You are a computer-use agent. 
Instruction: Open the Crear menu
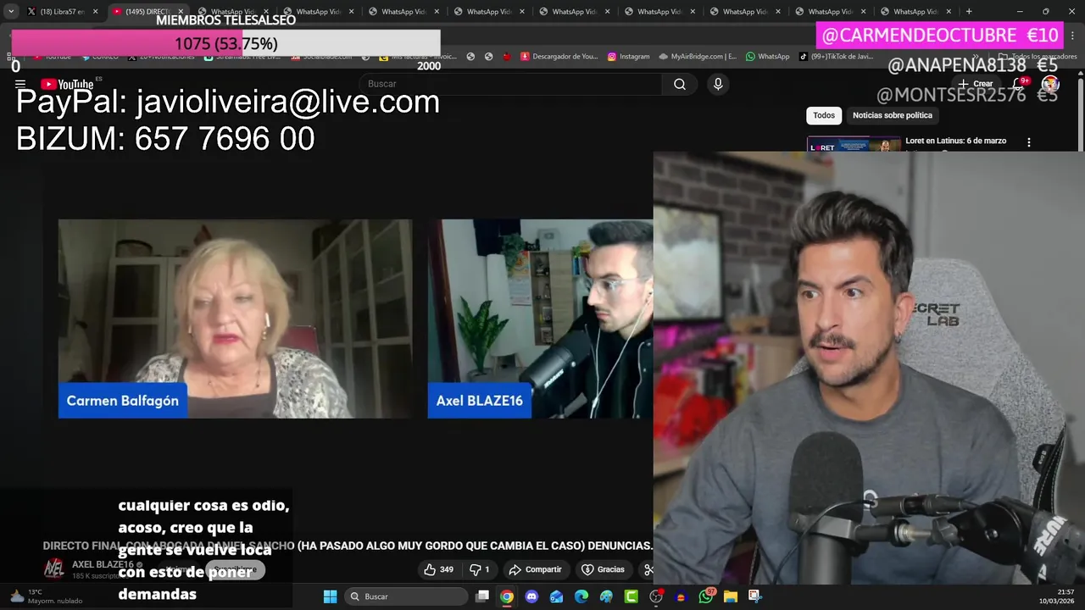tap(976, 84)
